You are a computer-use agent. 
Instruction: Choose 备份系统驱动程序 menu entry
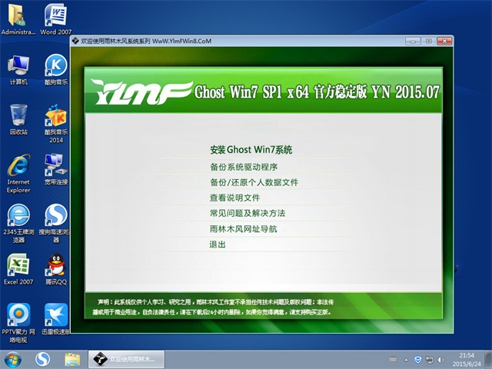coord(243,167)
